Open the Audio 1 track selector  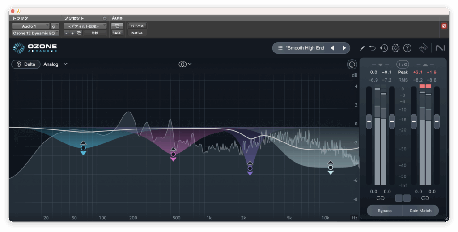point(30,26)
